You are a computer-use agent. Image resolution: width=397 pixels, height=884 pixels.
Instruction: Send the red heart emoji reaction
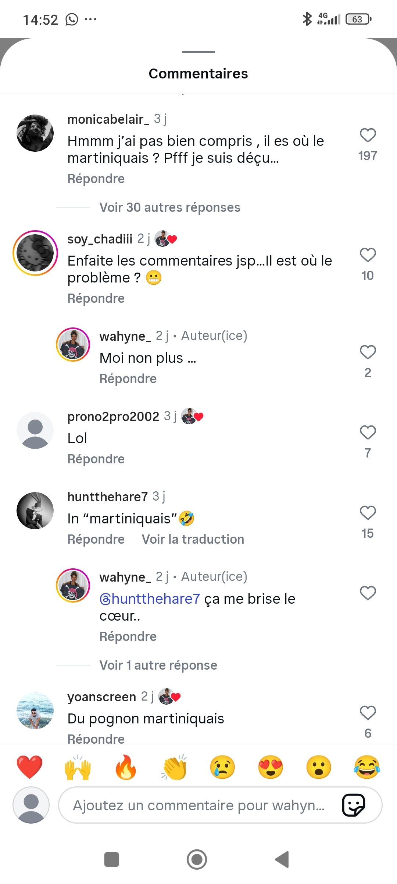(29, 768)
